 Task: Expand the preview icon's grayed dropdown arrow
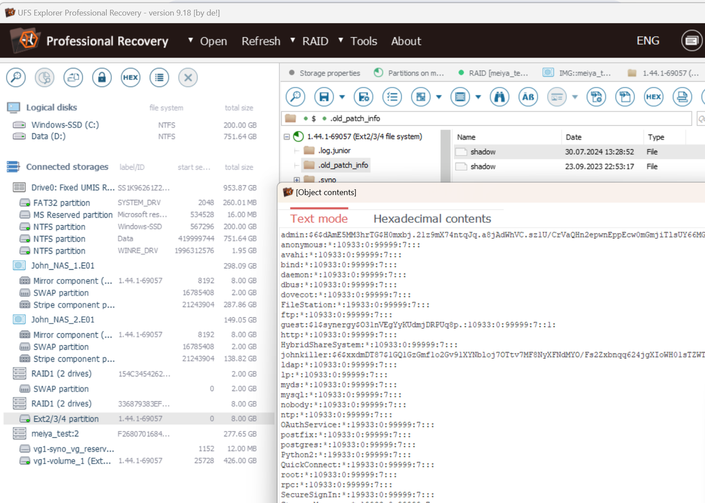click(x=574, y=97)
